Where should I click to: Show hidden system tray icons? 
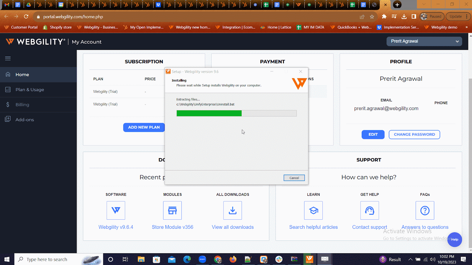tap(410, 259)
